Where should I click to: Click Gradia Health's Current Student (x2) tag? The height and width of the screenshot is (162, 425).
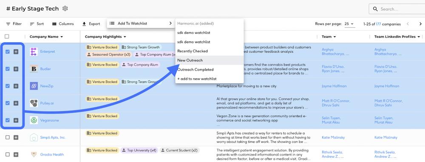179,150
